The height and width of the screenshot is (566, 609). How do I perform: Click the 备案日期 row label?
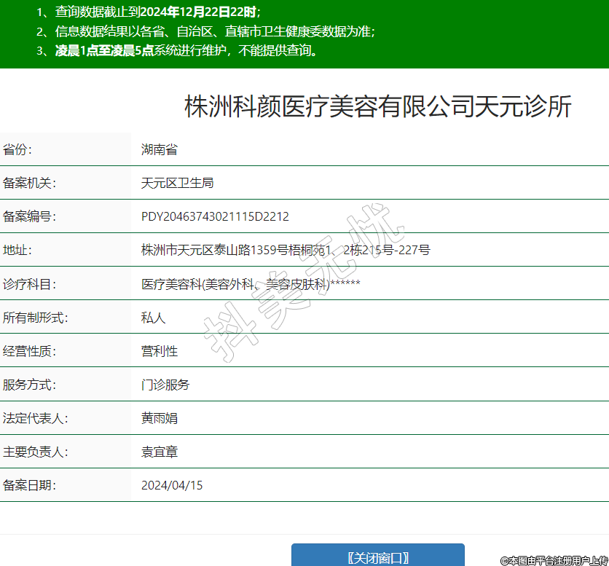coord(29,485)
